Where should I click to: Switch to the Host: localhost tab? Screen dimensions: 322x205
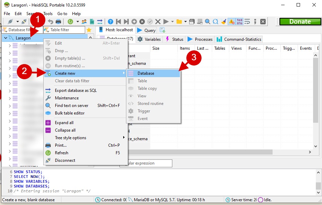(x=116, y=30)
